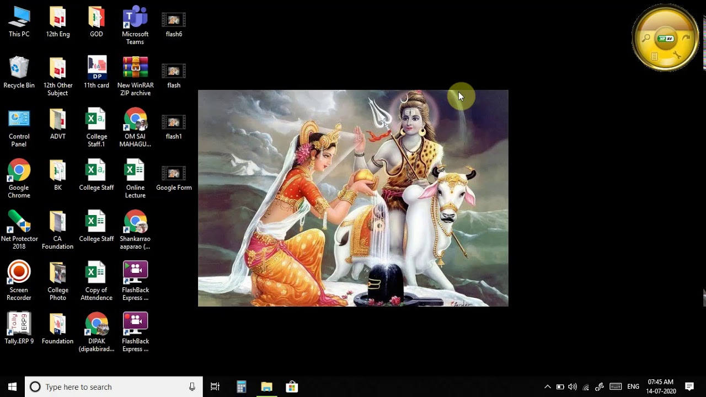Open the Recycle Bin
Viewport: 706px width, 397px height.
point(19,73)
